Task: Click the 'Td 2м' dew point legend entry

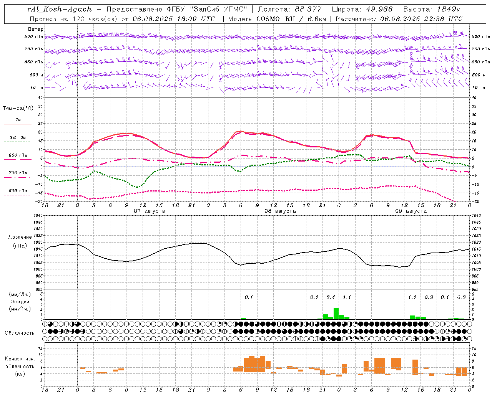Action: point(18,138)
